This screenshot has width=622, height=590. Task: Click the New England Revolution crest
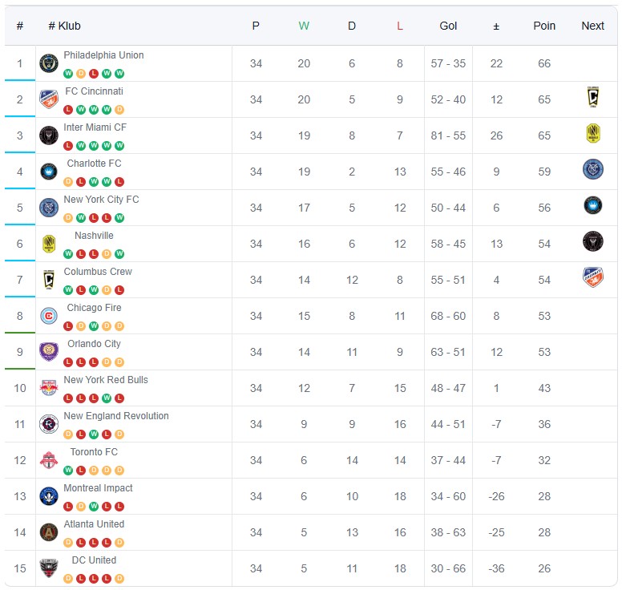pos(49,424)
